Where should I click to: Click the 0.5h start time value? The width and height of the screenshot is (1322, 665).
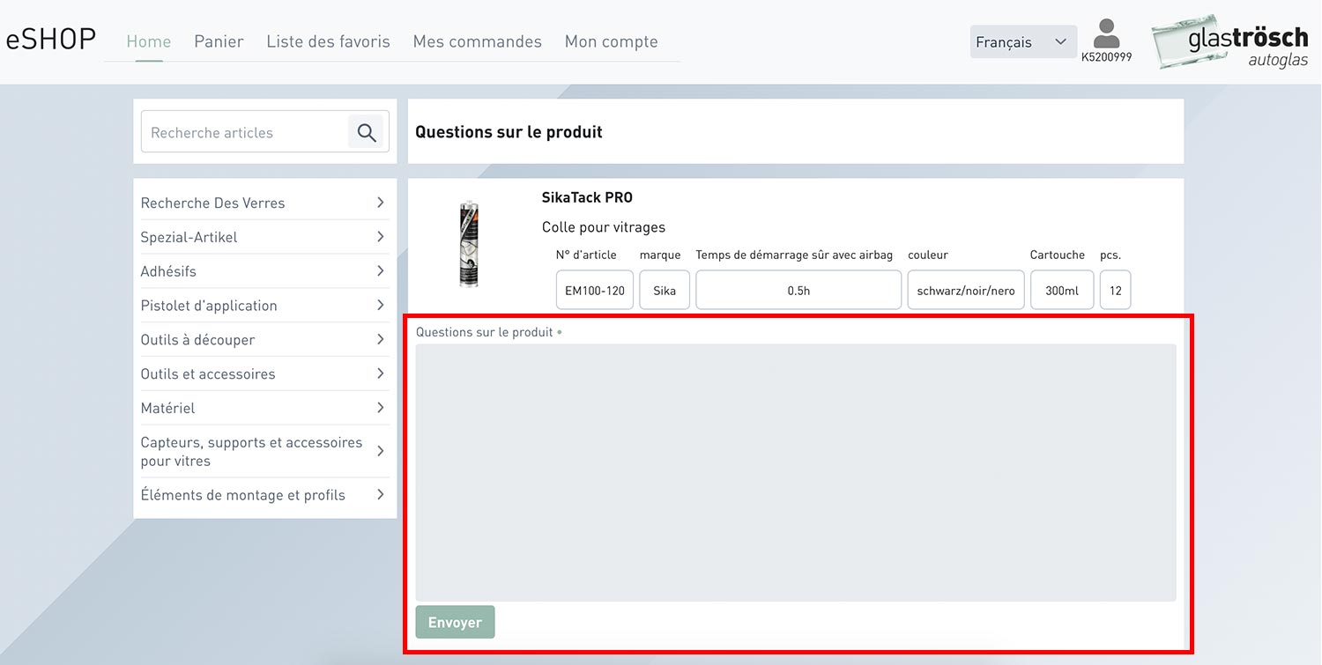coord(798,290)
